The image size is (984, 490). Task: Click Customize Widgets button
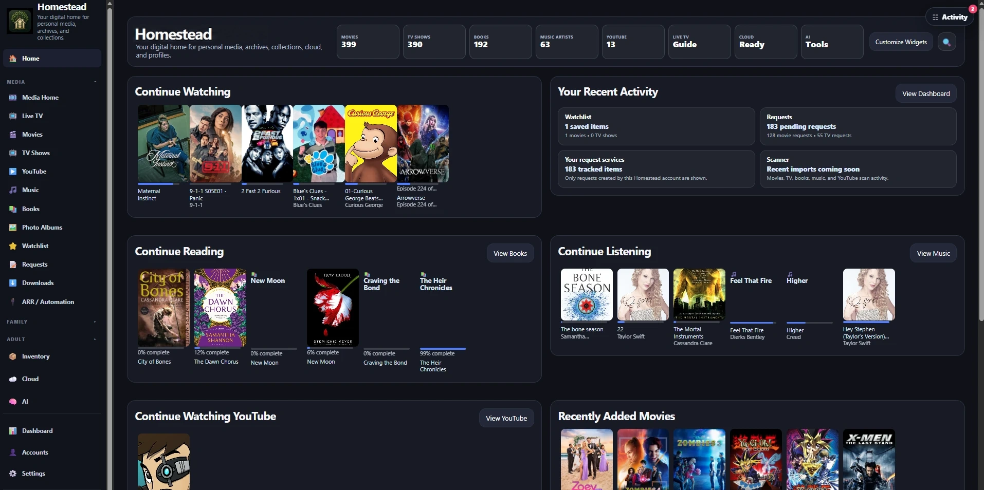(901, 42)
